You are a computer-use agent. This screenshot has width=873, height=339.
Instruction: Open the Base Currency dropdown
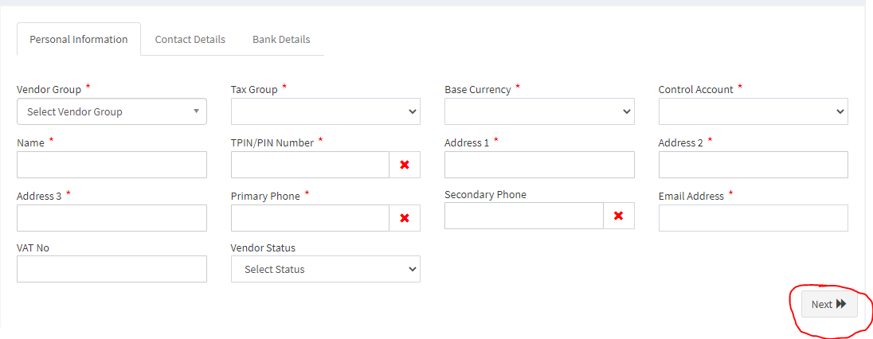539,111
